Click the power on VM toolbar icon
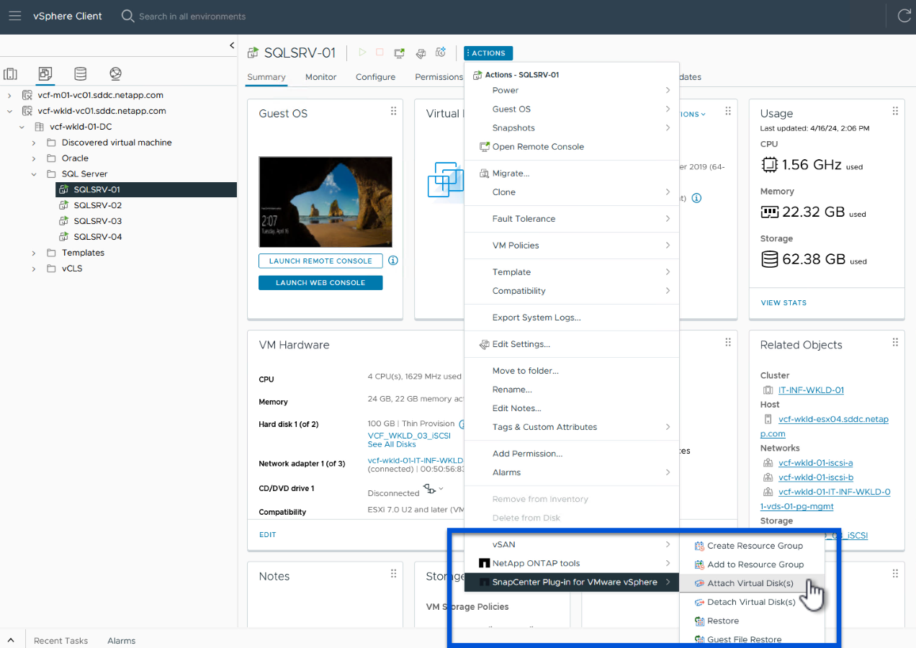Screen dimensions: 916x648 click(362, 53)
